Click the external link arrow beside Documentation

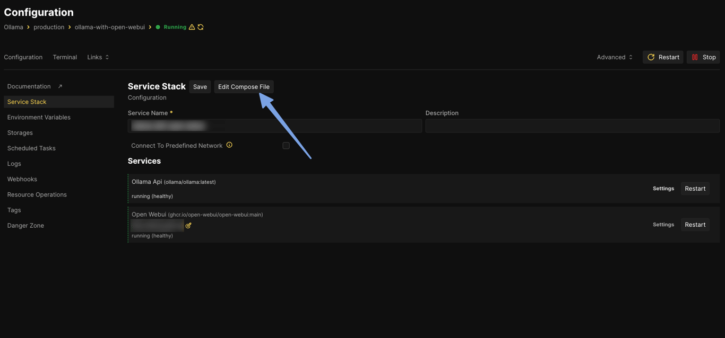pos(60,86)
